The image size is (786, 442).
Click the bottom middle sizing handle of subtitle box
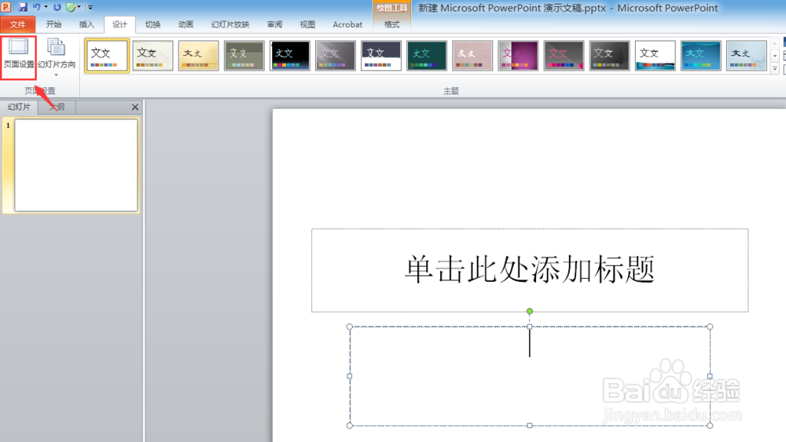tap(529, 426)
